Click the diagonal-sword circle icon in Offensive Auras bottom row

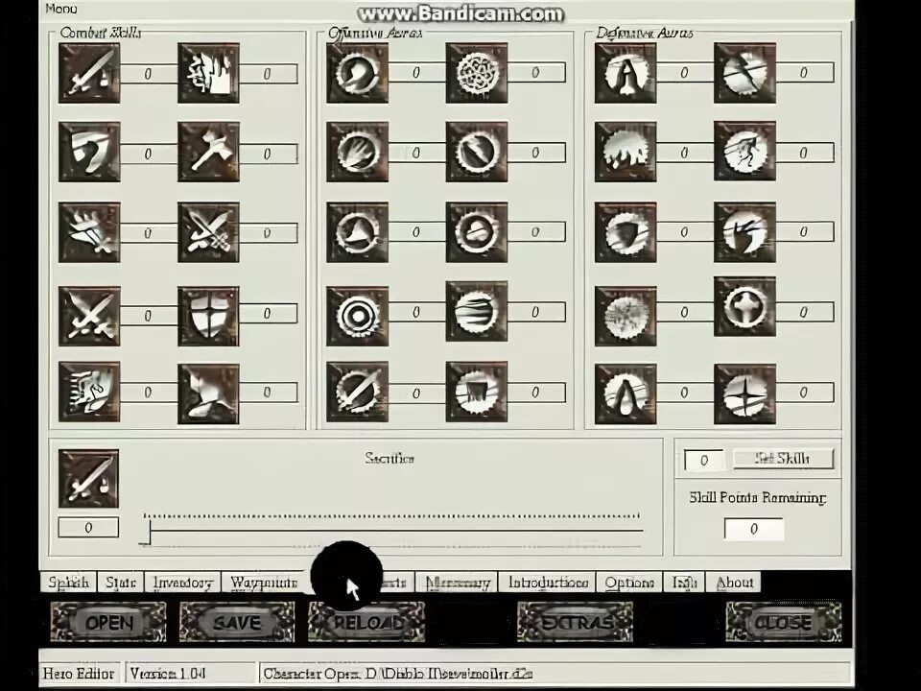(x=358, y=392)
